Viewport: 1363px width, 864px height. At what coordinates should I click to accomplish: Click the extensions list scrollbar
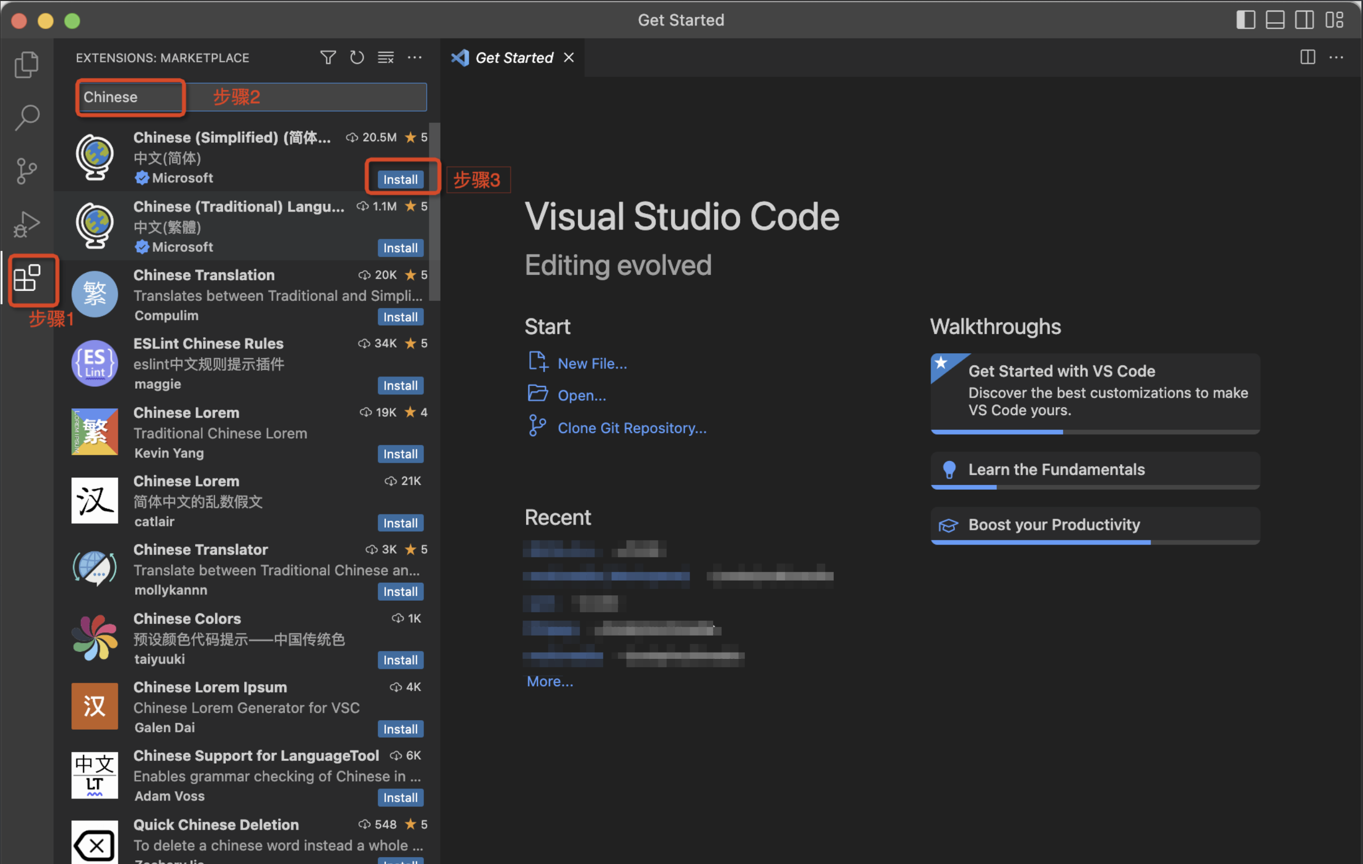click(434, 213)
